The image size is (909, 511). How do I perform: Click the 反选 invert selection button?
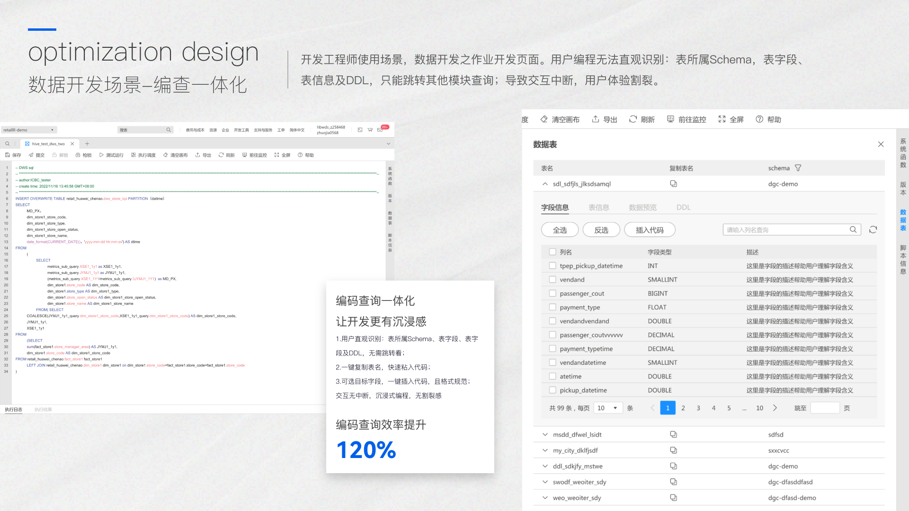601,230
